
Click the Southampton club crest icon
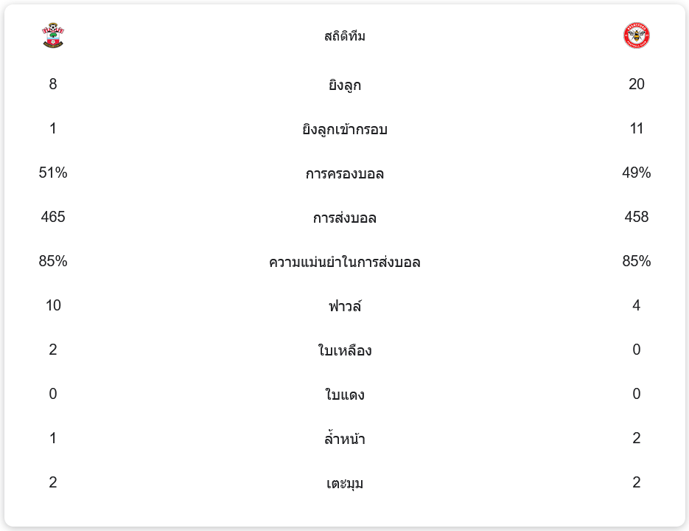coord(53,36)
